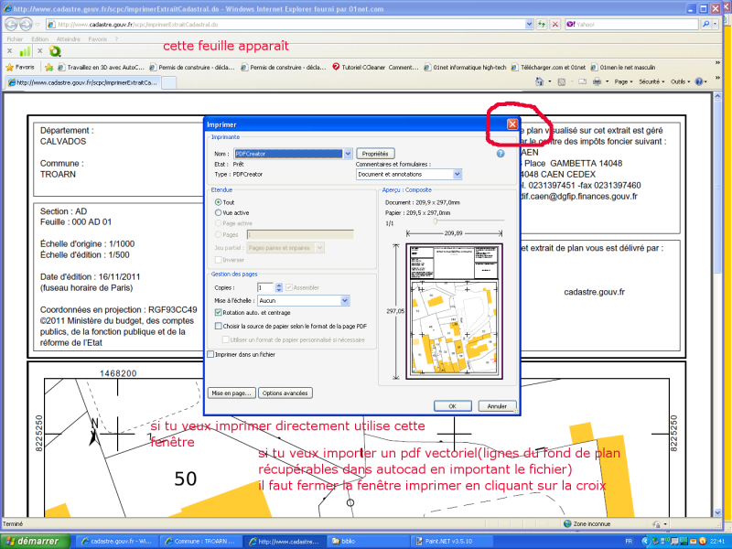The image size is (732, 549).
Task: Open the IE Help question mark icon
Action: point(699,81)
